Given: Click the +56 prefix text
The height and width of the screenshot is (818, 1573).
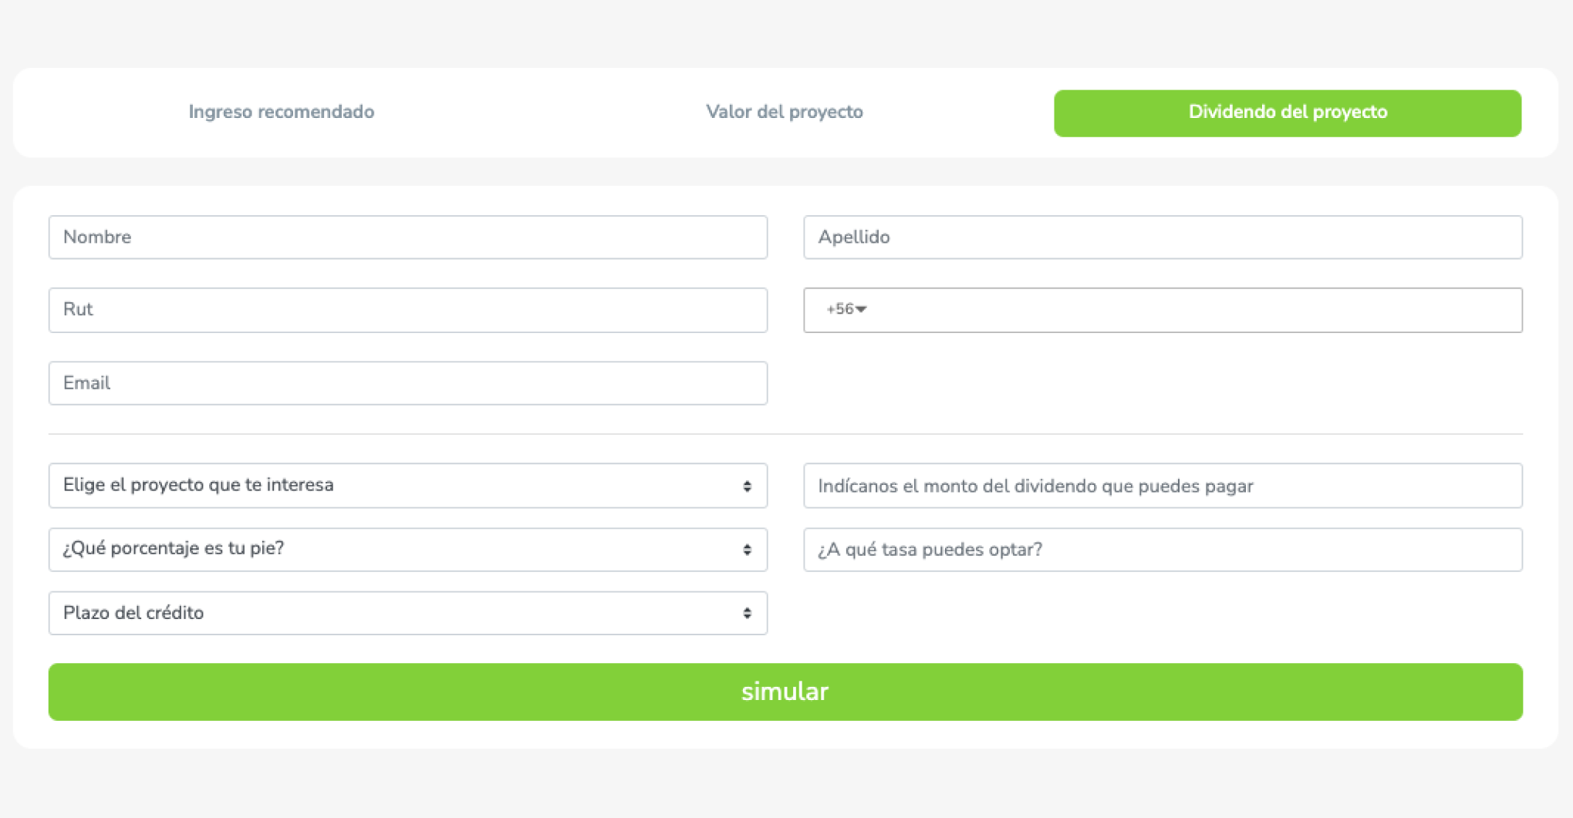Looking at the screenshot, I should [x=839, y=310].
